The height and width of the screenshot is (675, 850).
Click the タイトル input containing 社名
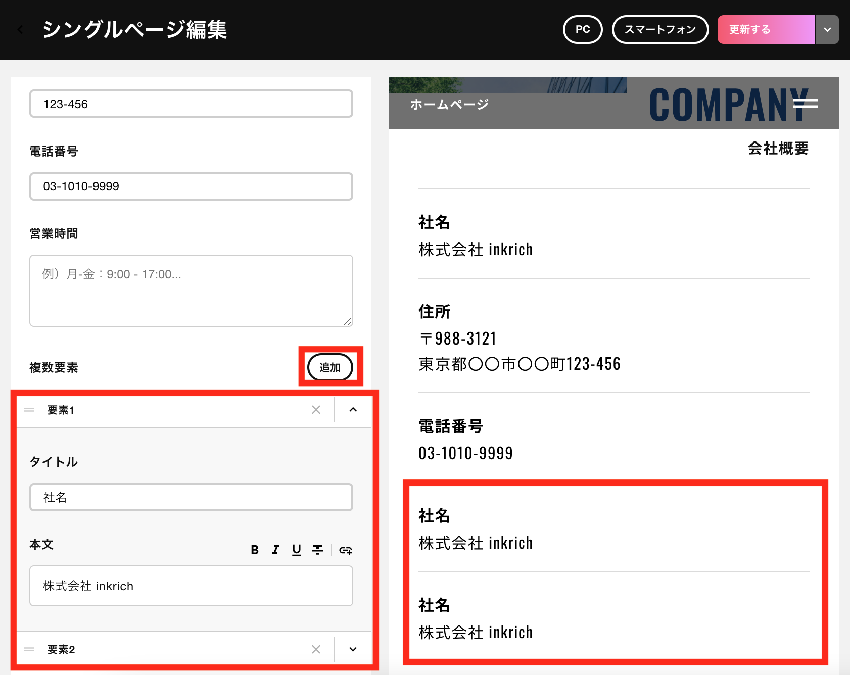coord(191,497)
